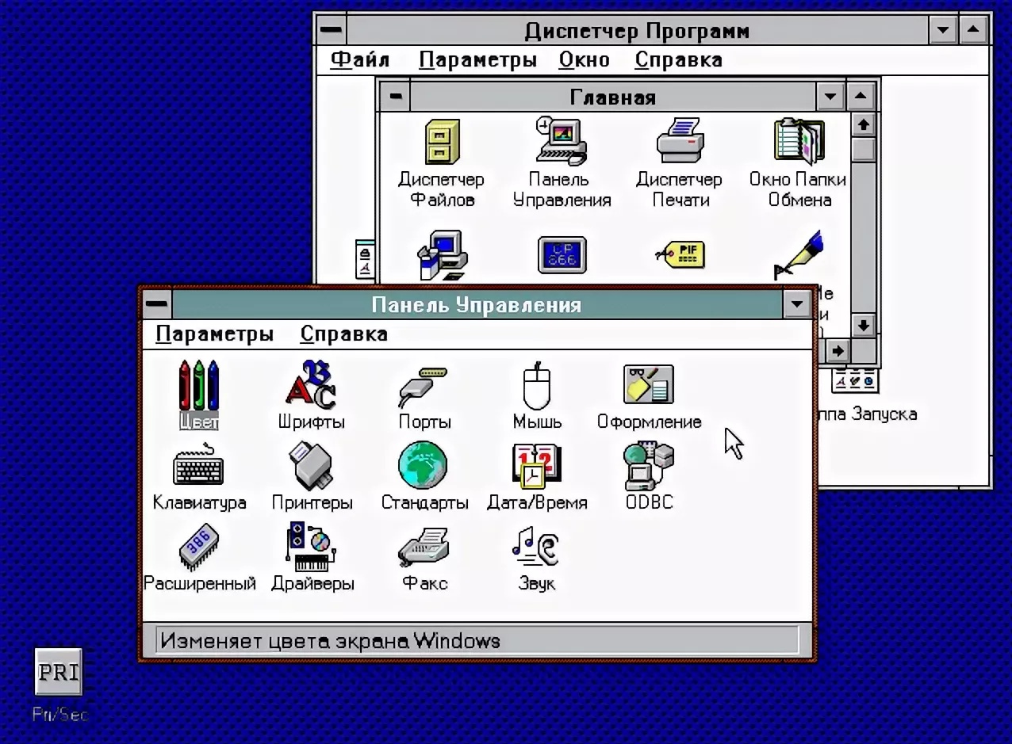This screenshot has height=744, width=1012.
Task: Minimize the Диспетчер Программ window
Action: tap(942, 31)
